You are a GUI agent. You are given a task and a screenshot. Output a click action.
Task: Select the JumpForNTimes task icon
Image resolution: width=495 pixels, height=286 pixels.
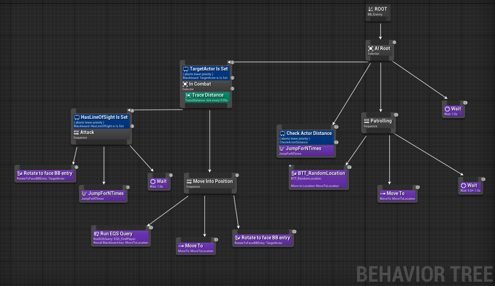pyautogui.click(x=84, y=194)
